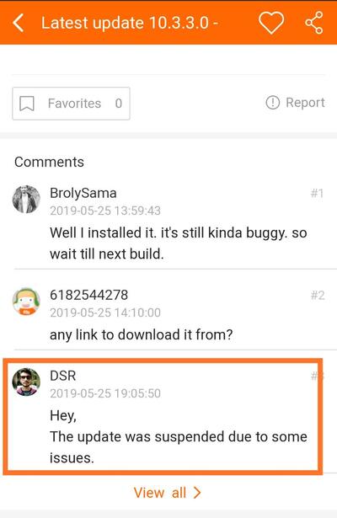This screenshot has height=518, width=337.
Task: Open user 6182544278's mascot avatar
Action: click(26, 302)
